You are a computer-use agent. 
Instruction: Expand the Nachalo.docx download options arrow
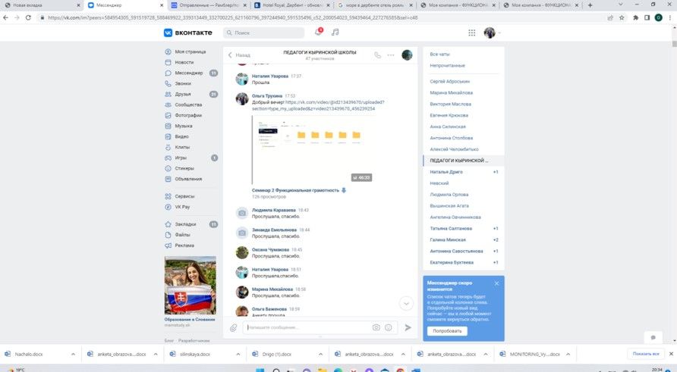(x=74, y=354)
